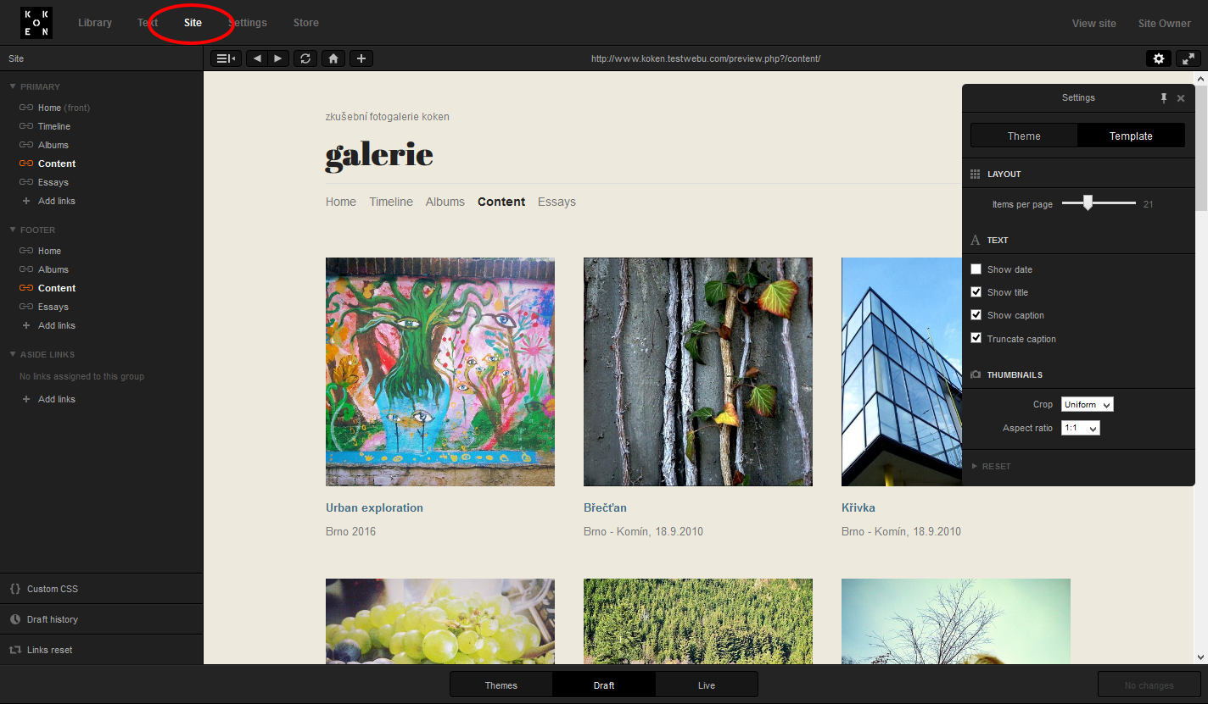Click the Custom CSS braces icon

[15, 589]
